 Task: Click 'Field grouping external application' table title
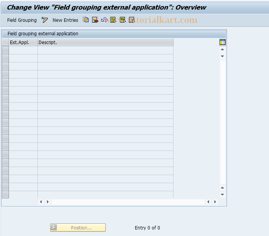tap(43, 34)
